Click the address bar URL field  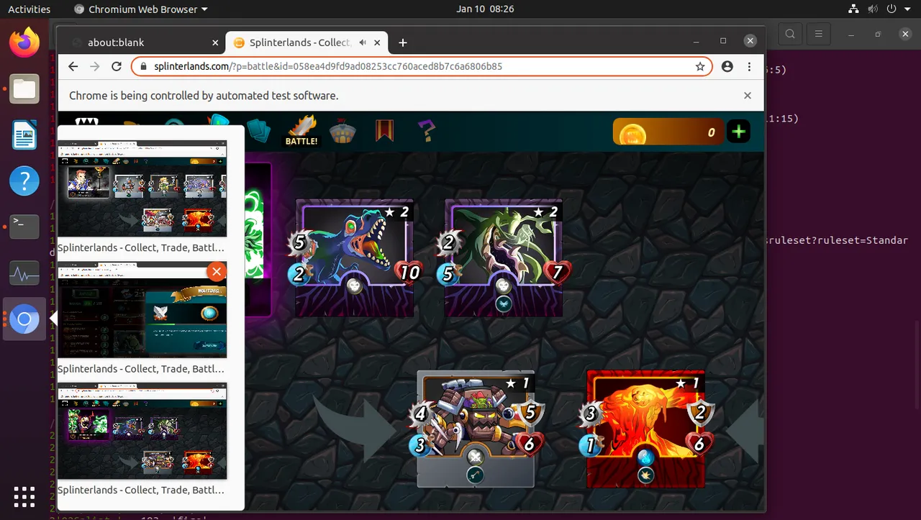(x=422, y=66)
